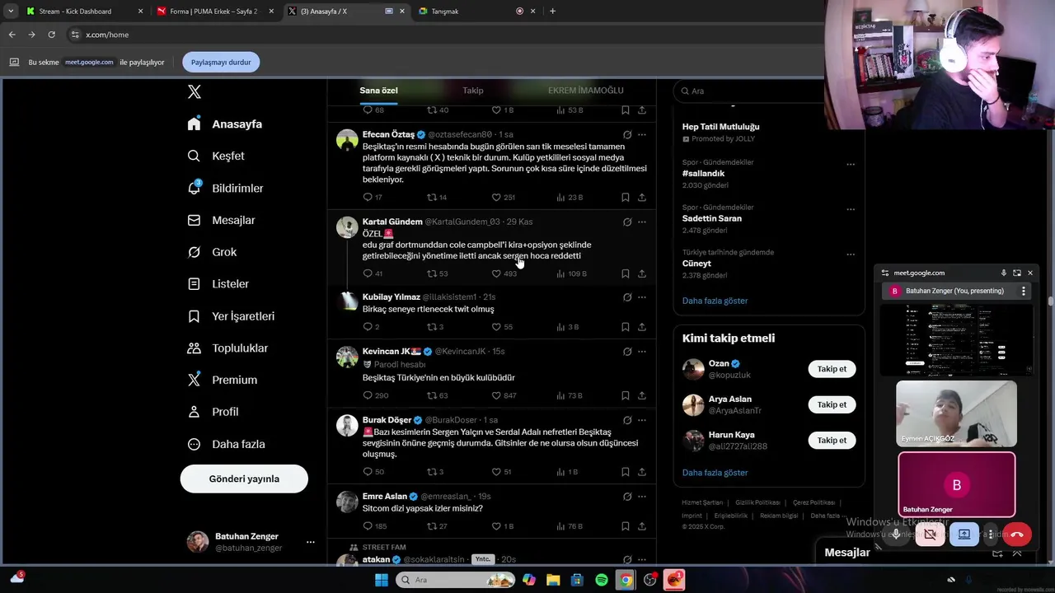Open a new browser tab

[552, 12]
